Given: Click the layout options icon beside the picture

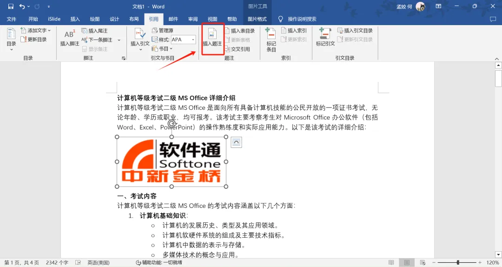Looking at the screenshot, I should pyautogui.click(x=236, y=142).
